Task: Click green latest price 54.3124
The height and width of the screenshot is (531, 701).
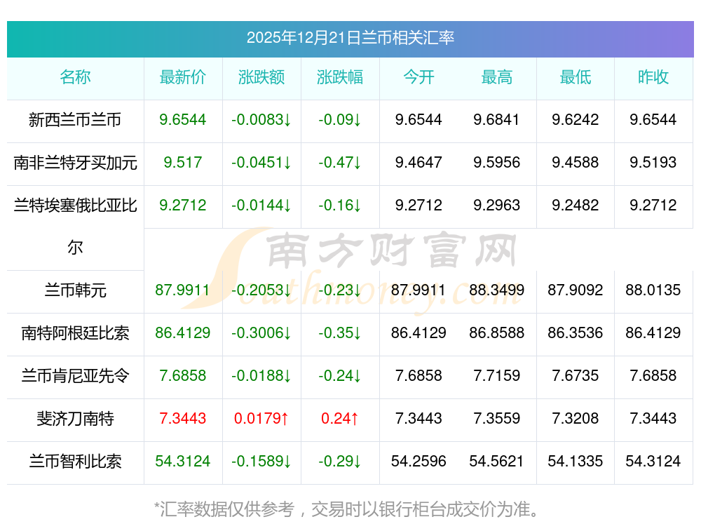Action: point(183,462)
